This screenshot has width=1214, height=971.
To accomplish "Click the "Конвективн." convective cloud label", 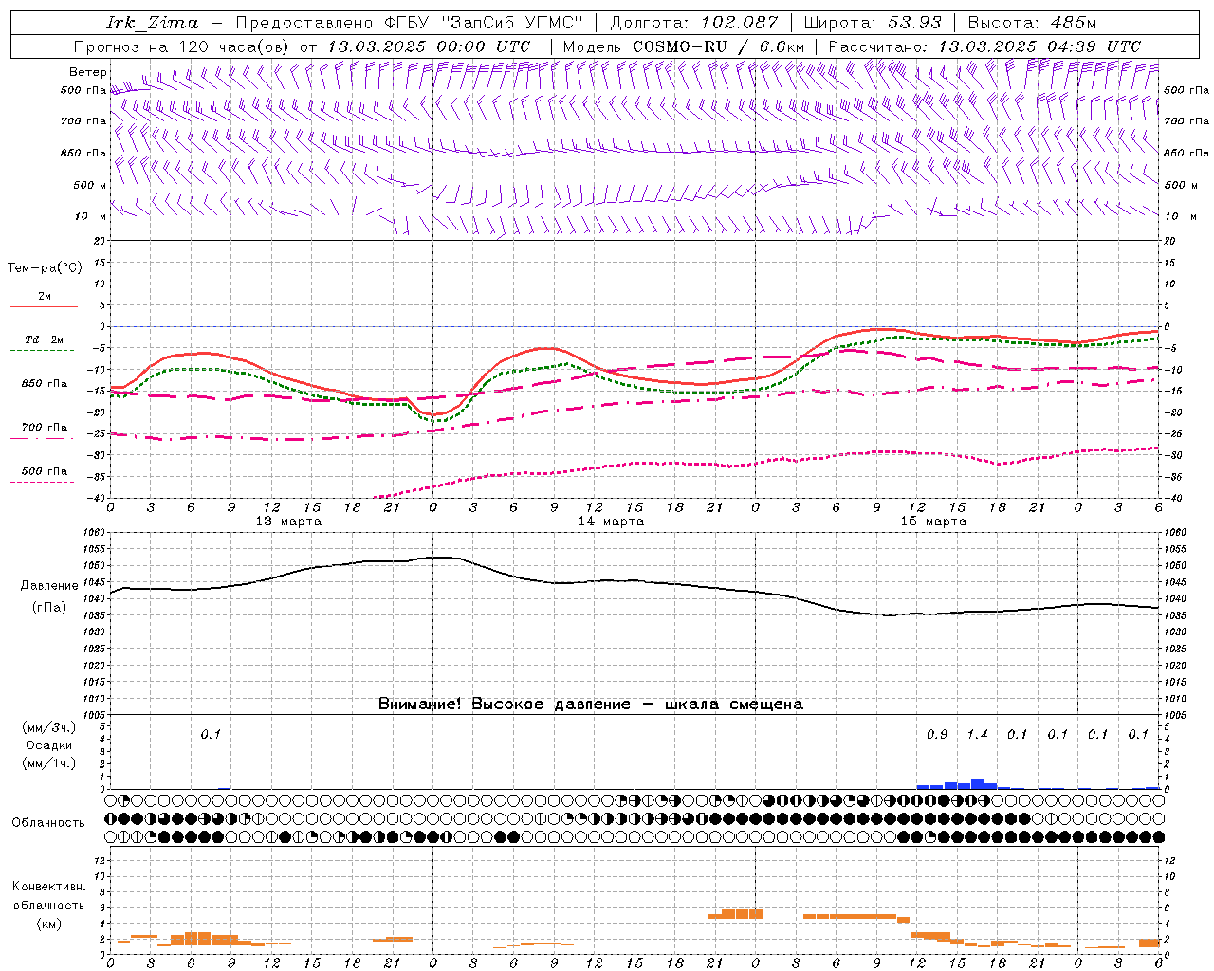I will click(48, 887).
